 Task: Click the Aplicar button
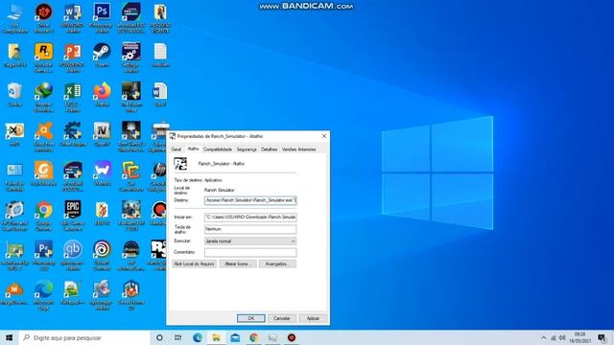pyautogui.click(x=313, y=318)
